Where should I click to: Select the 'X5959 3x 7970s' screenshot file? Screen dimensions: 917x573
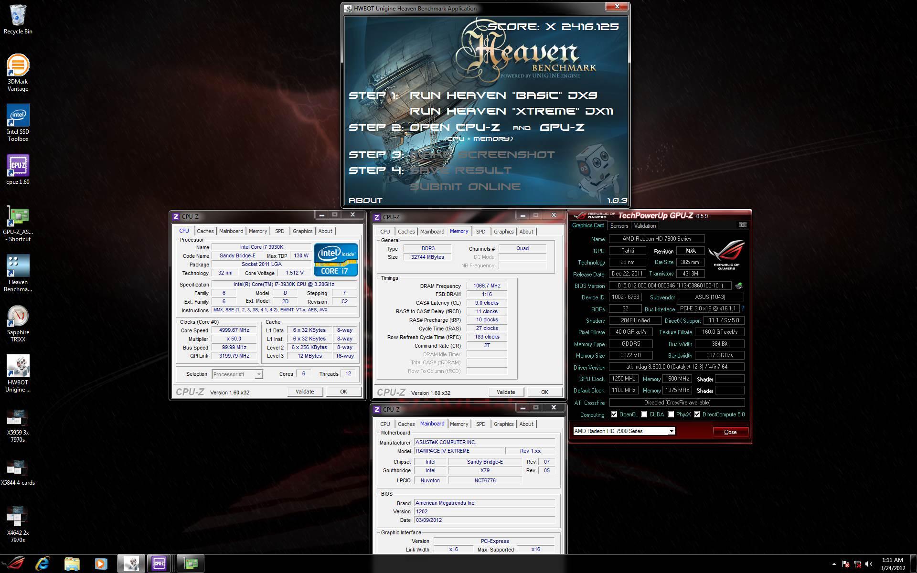(18, 425)
